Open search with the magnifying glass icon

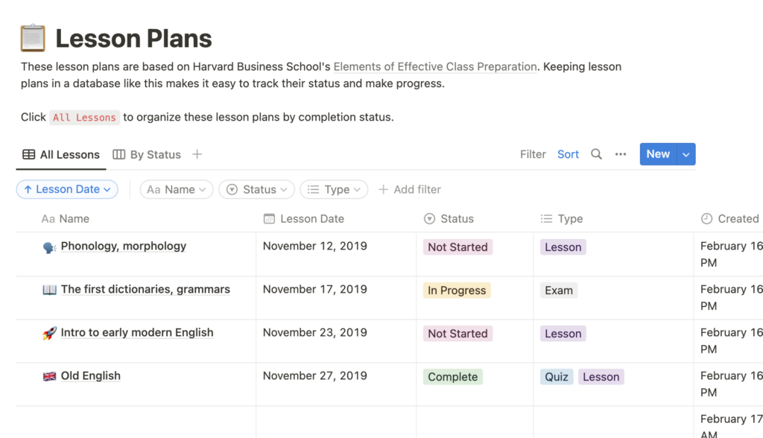coord(595,154)
